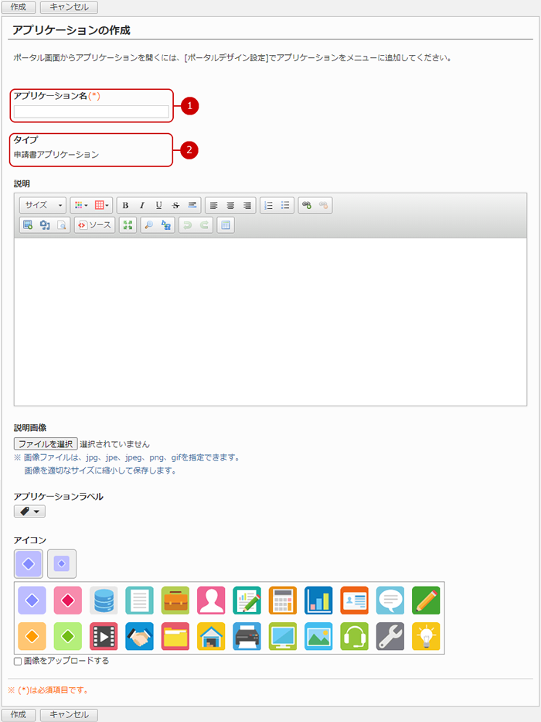Expand the application label tag dropdown
The width and height of the screenshot is (541, 722).
(x=30, y=512)
